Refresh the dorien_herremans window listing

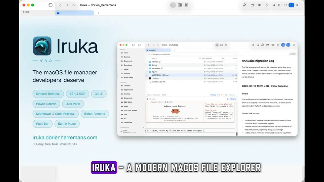click(x=267, y=5)
